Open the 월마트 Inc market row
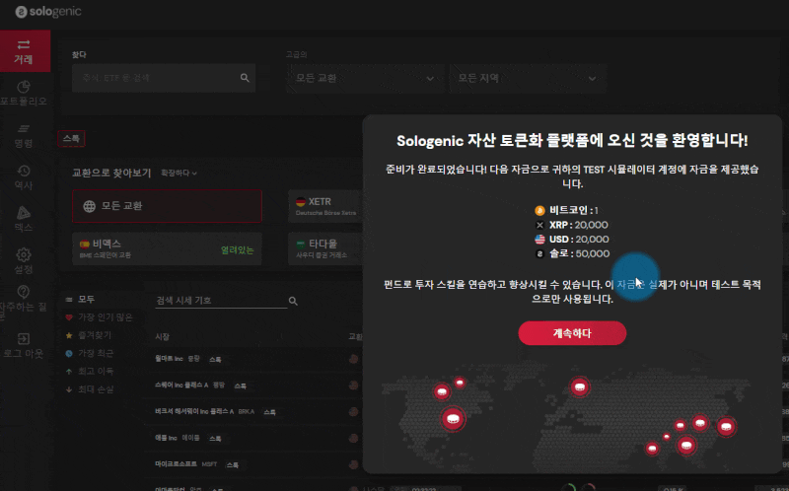This screenshot has height=491, width=789. click(251, 359)
